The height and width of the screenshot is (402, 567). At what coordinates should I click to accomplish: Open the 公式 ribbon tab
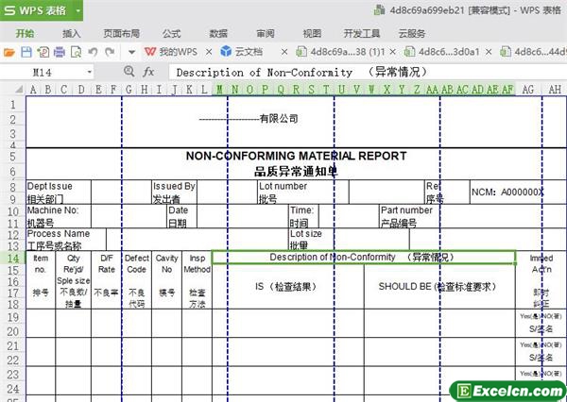point(171,32)
